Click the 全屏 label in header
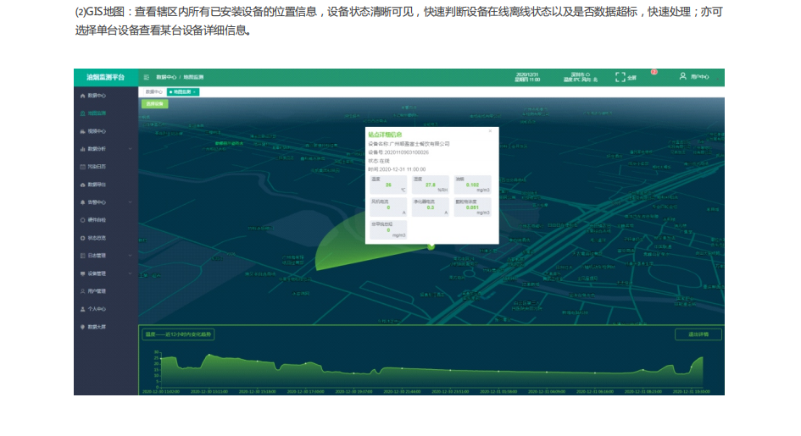This screenshot has height=436, width=801. (632, 78)
